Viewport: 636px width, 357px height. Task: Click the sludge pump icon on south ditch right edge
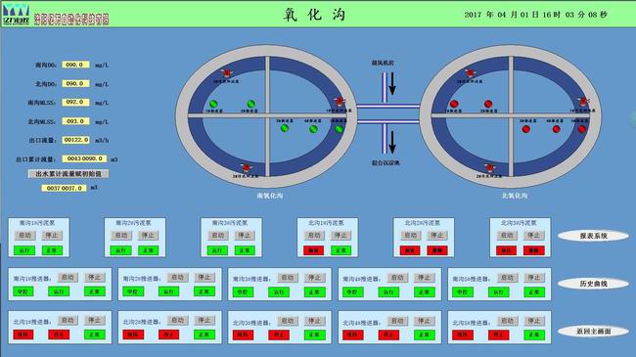pyautogui.click(x=340, y=102)
